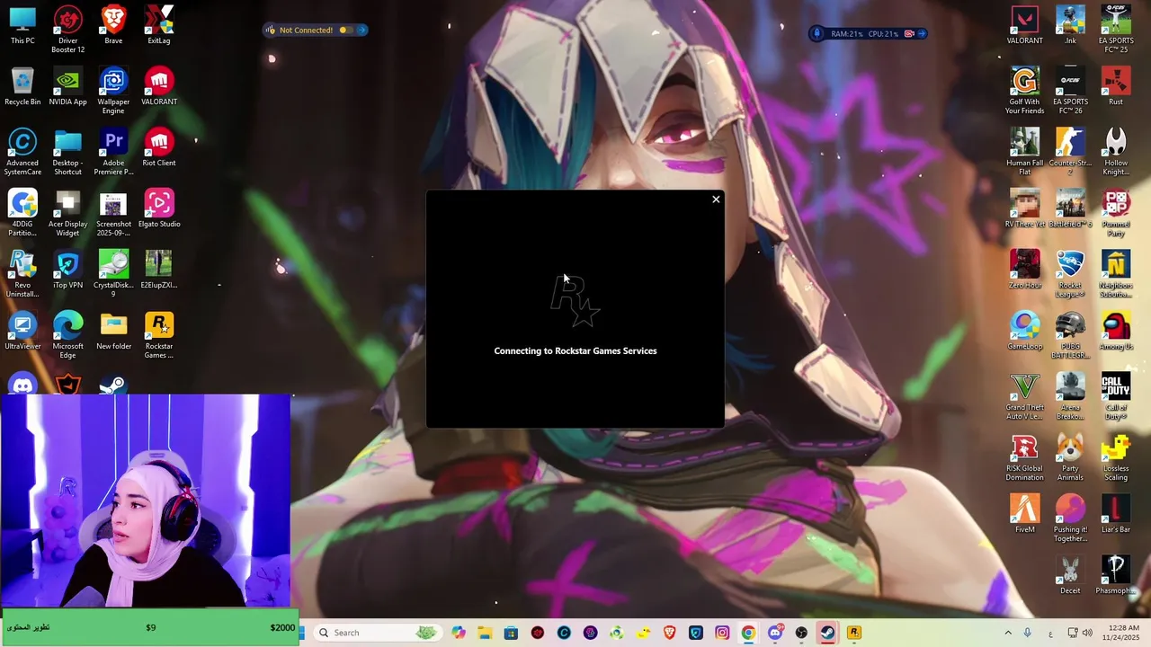Open Zero Hour desktop icon
This screenshot has height=647, width=1151.
[1024, 270]
